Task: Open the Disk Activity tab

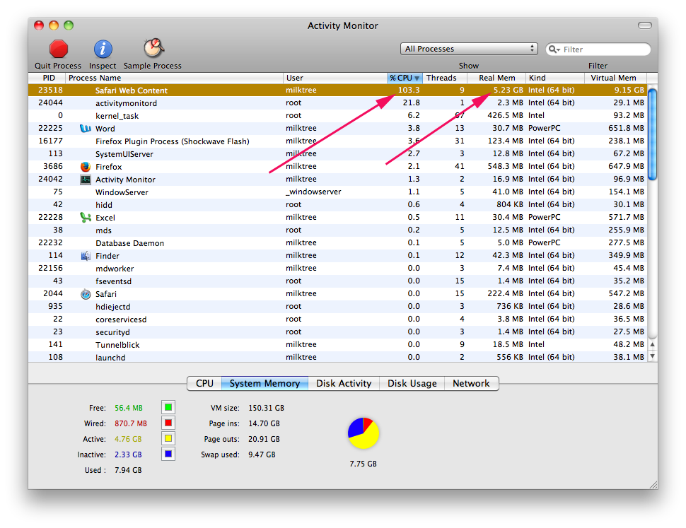Action: click(x=344, y=383)
